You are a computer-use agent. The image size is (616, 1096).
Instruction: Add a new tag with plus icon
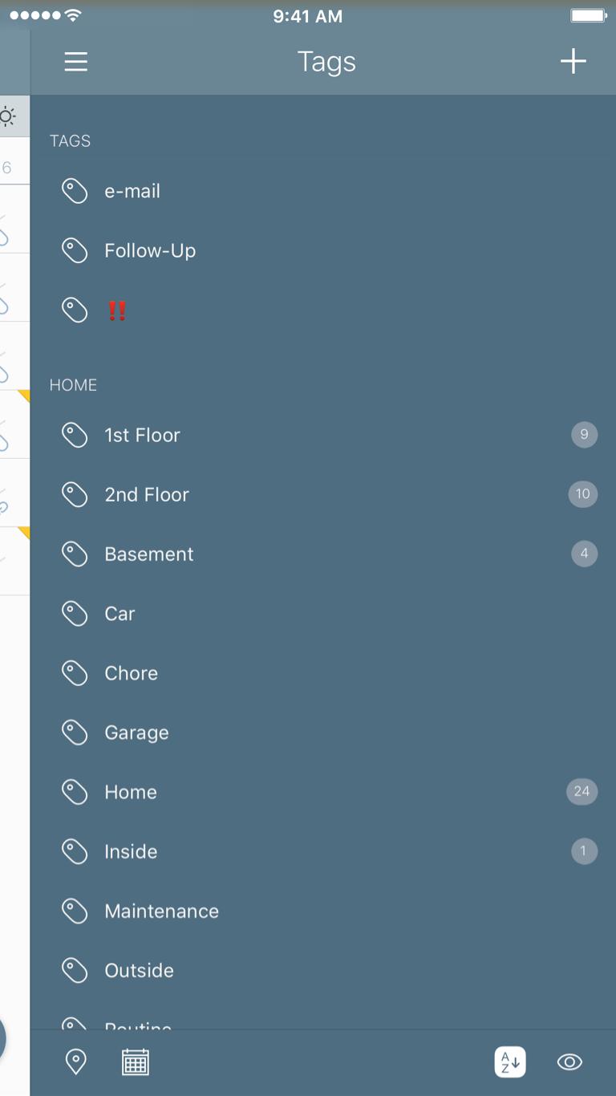573,61
